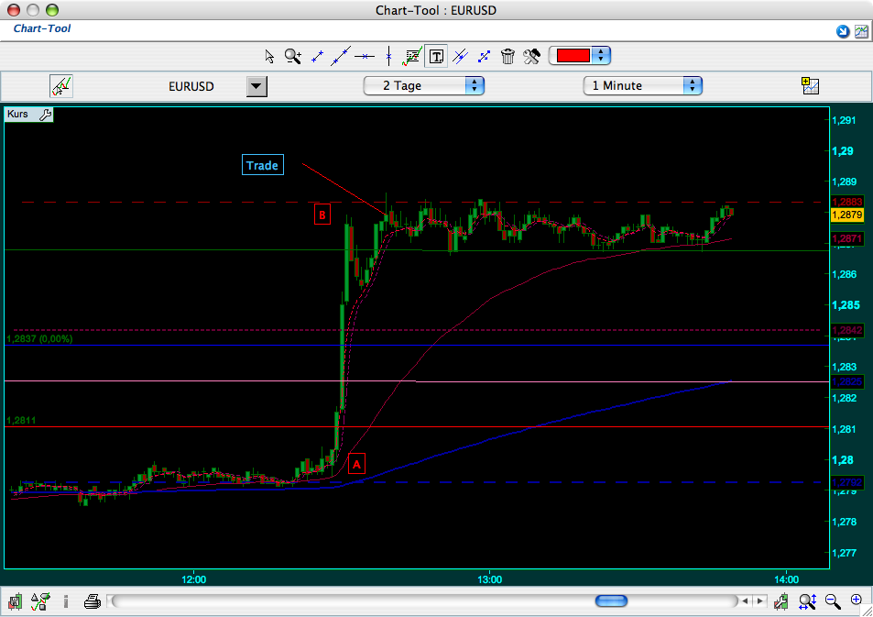Click the yellow 1,2879 current price tag
This screenshot has height=617, width=873.
846,215
